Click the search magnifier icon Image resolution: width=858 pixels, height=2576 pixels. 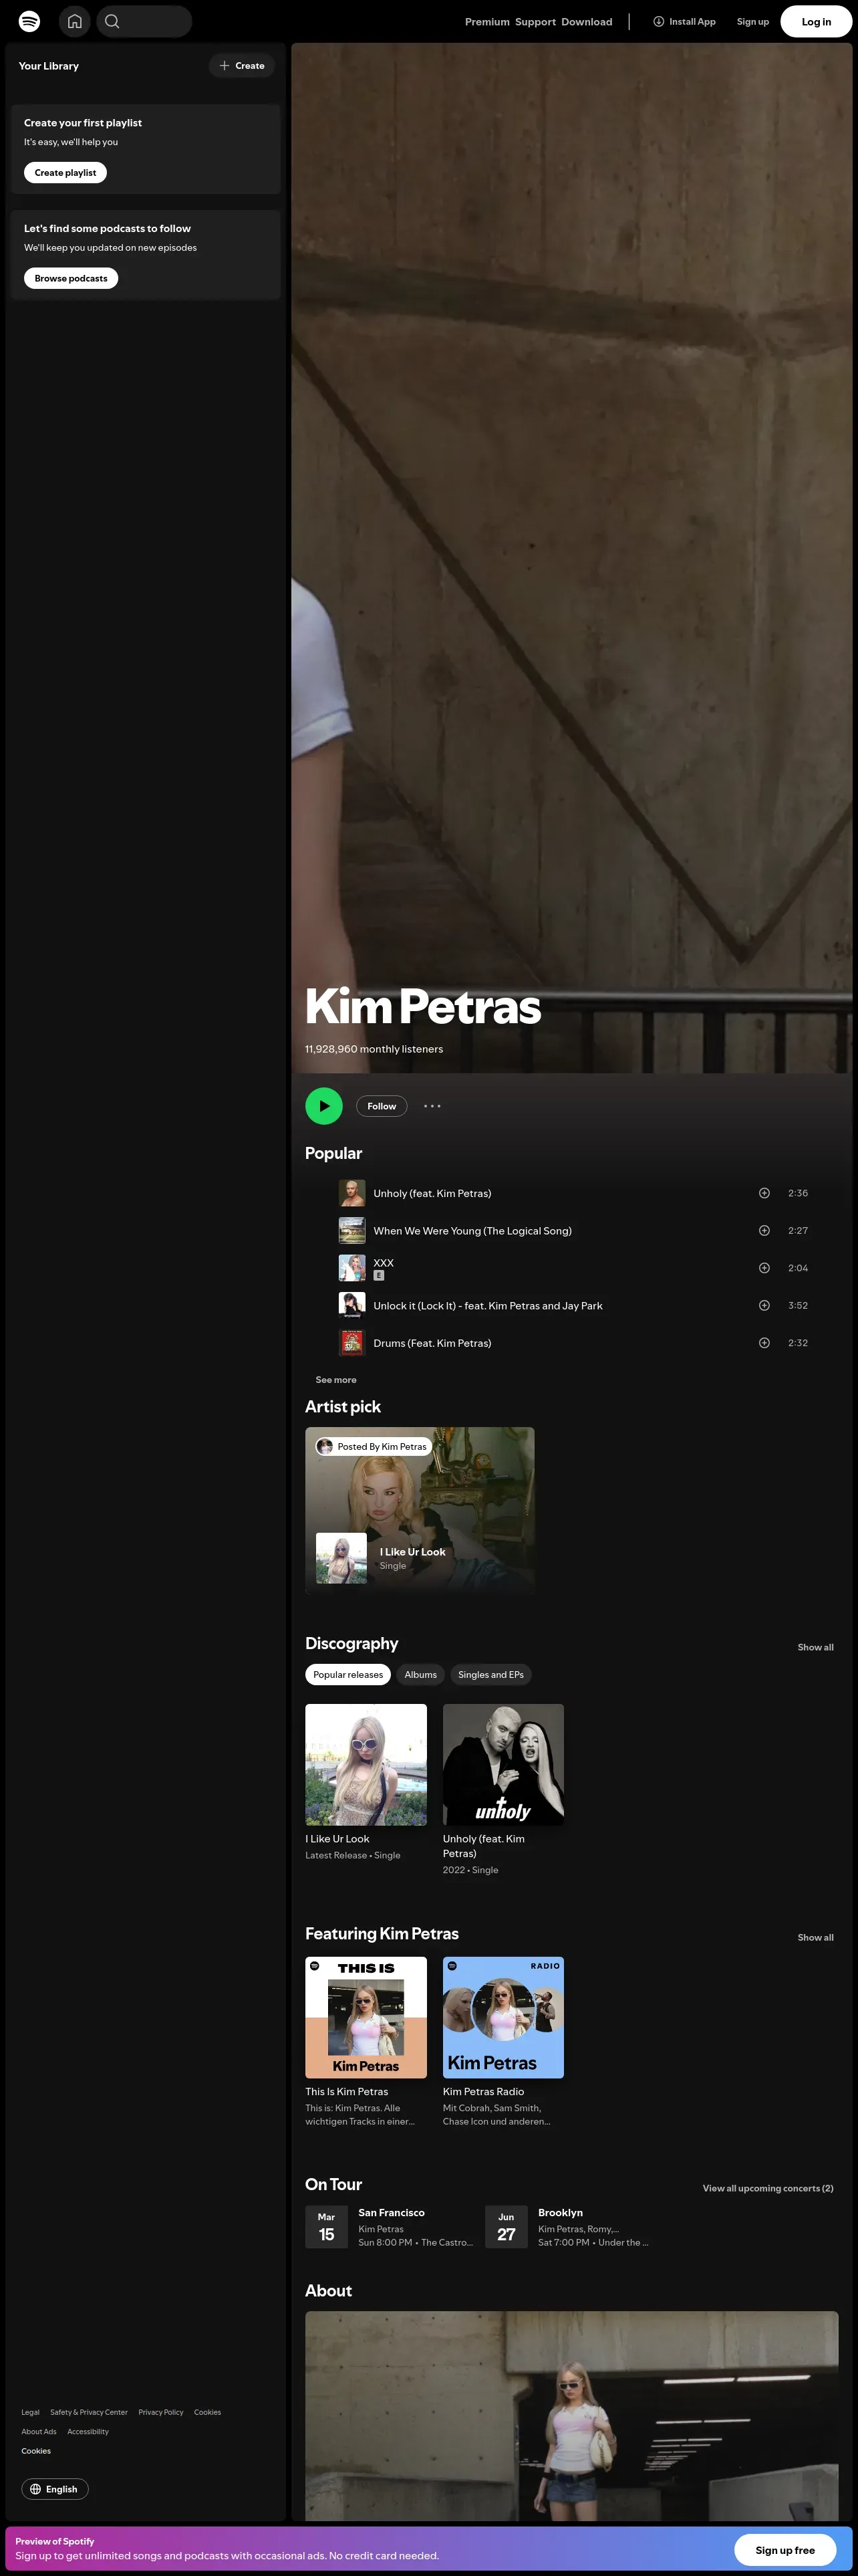(x=112, y=21)
